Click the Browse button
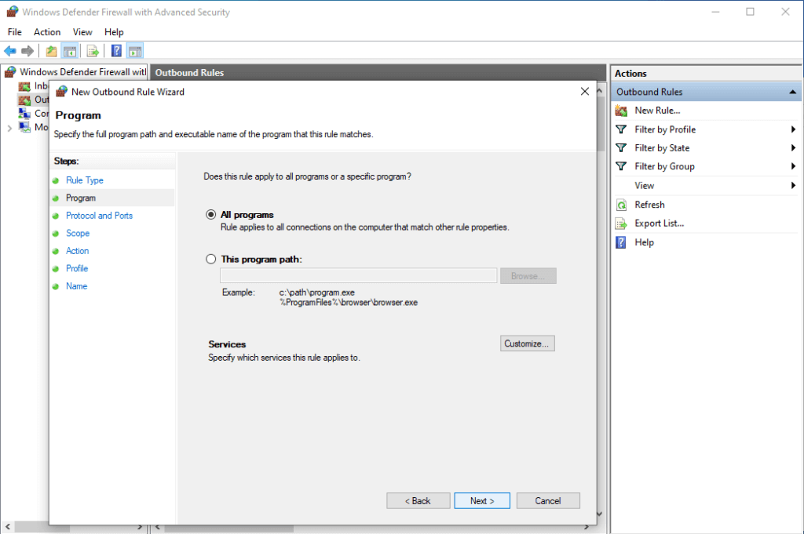 click(528, 276)
